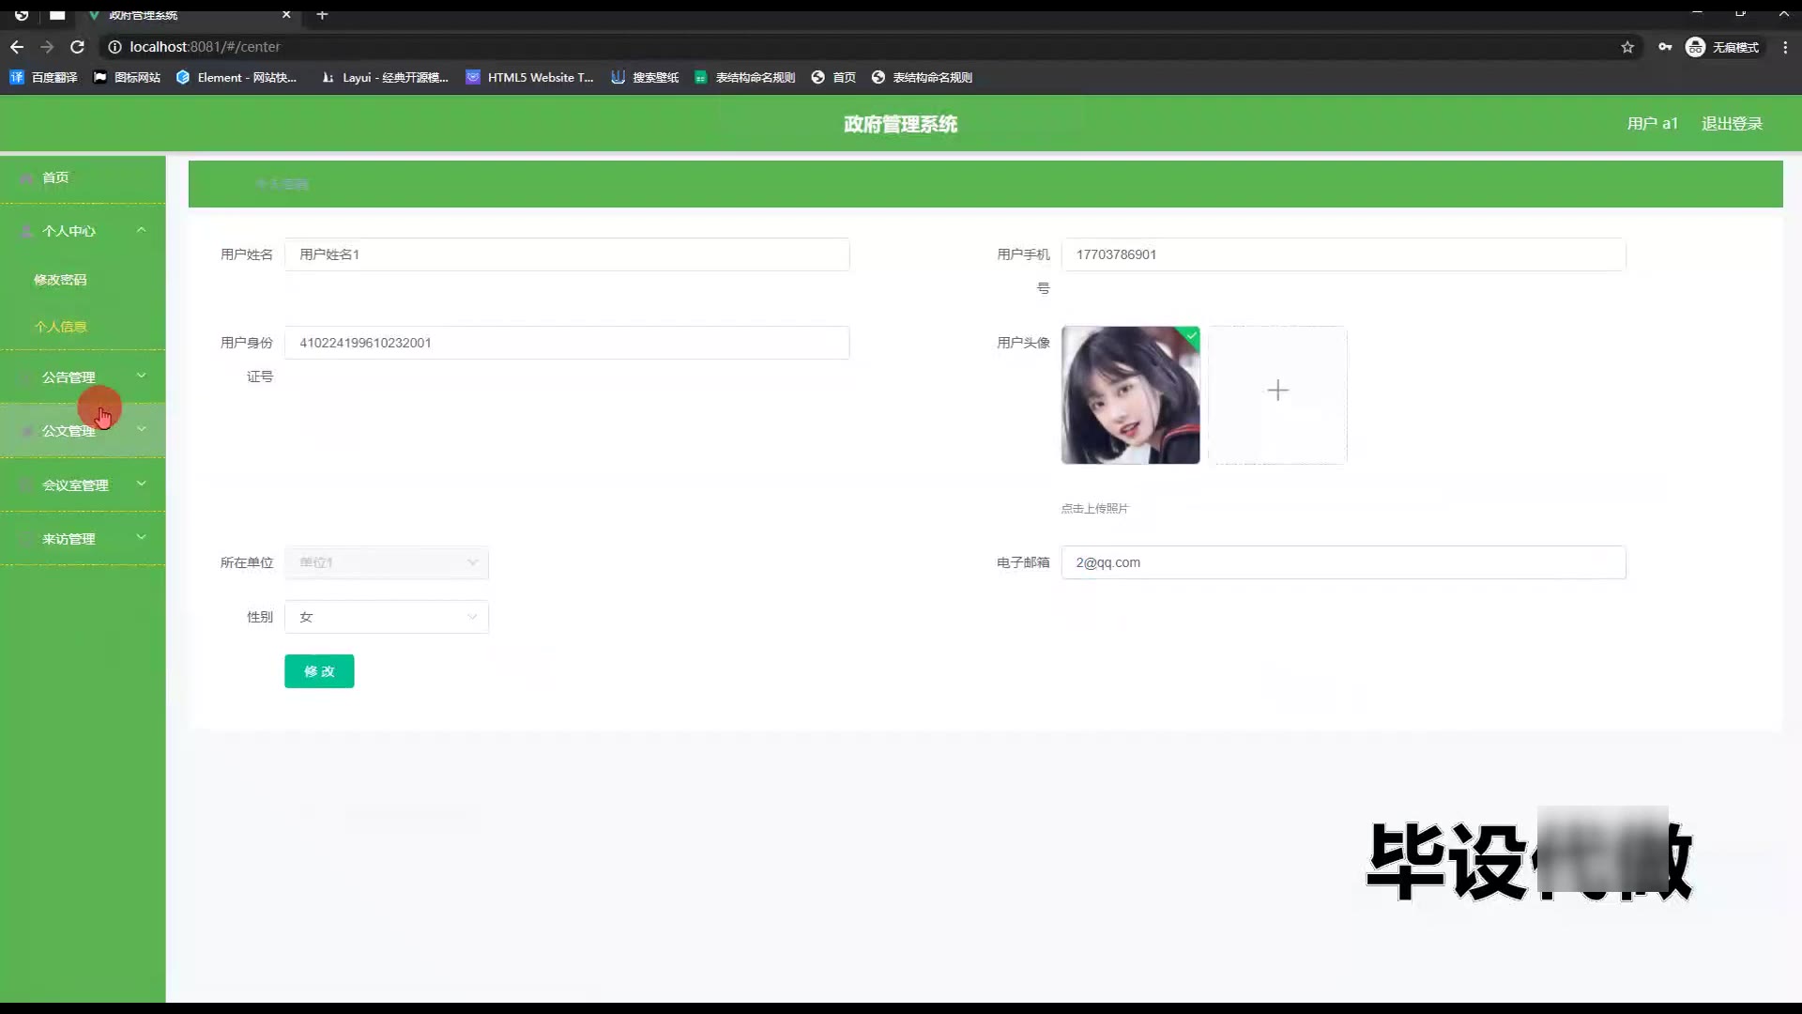Screen dimensions: 1802x1014
Task: Click 退出登录 link in header
Action: click(1732, 124)
